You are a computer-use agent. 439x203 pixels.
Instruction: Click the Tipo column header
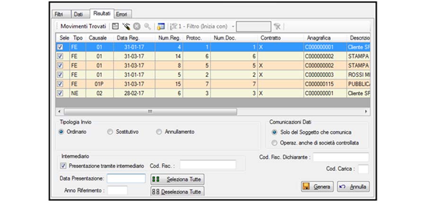pos(78,38)
